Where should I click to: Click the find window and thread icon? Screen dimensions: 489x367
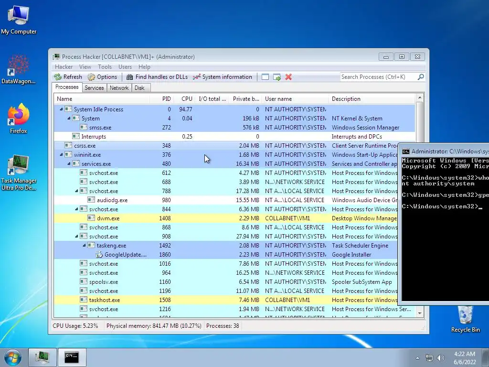[x=276, y=77]
